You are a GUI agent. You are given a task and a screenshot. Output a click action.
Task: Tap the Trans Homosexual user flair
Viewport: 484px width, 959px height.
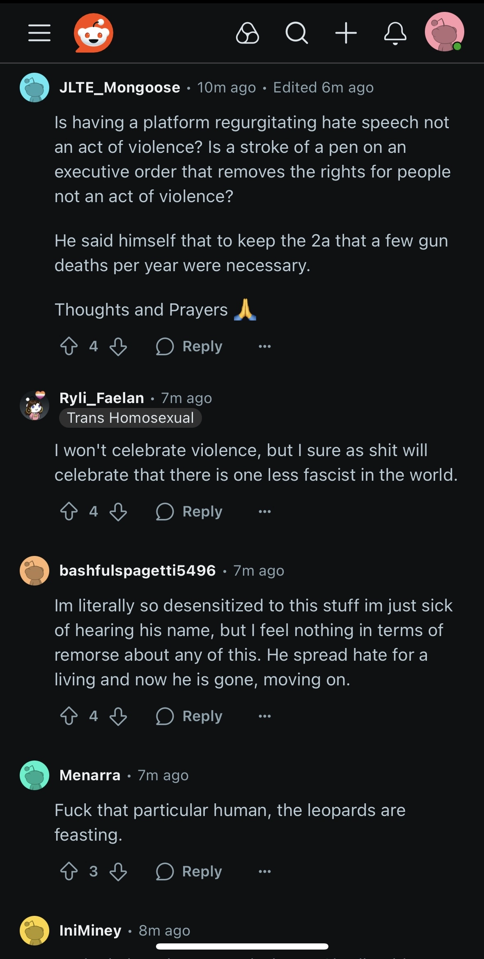coord(130,418)
